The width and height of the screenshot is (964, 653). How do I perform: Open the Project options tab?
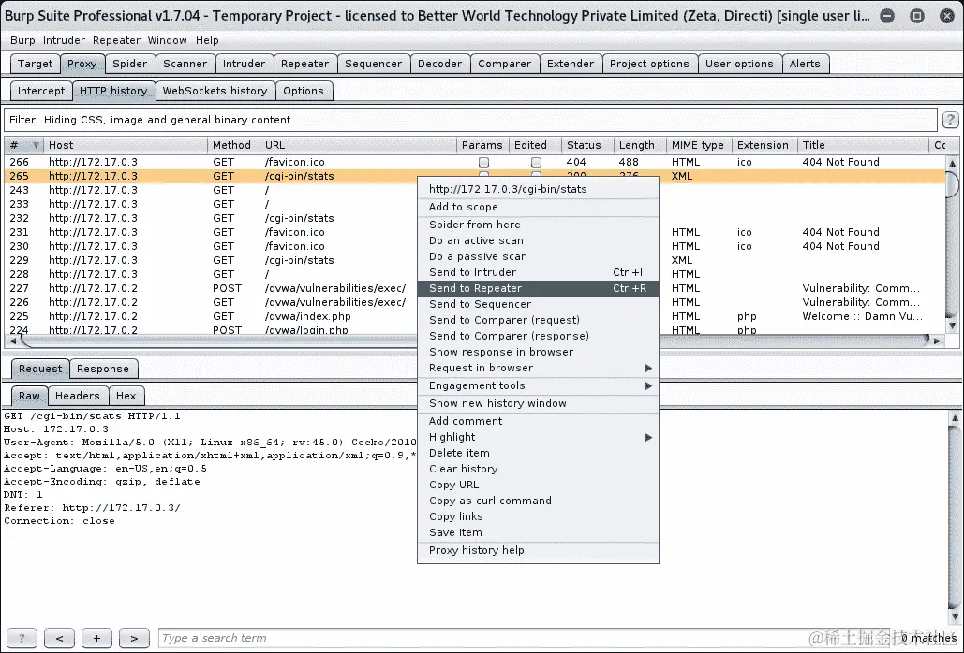(x=649, y=64)
